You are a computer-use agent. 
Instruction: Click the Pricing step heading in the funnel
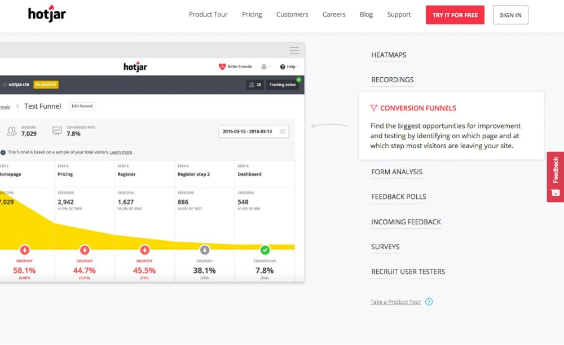coord(65,174)
